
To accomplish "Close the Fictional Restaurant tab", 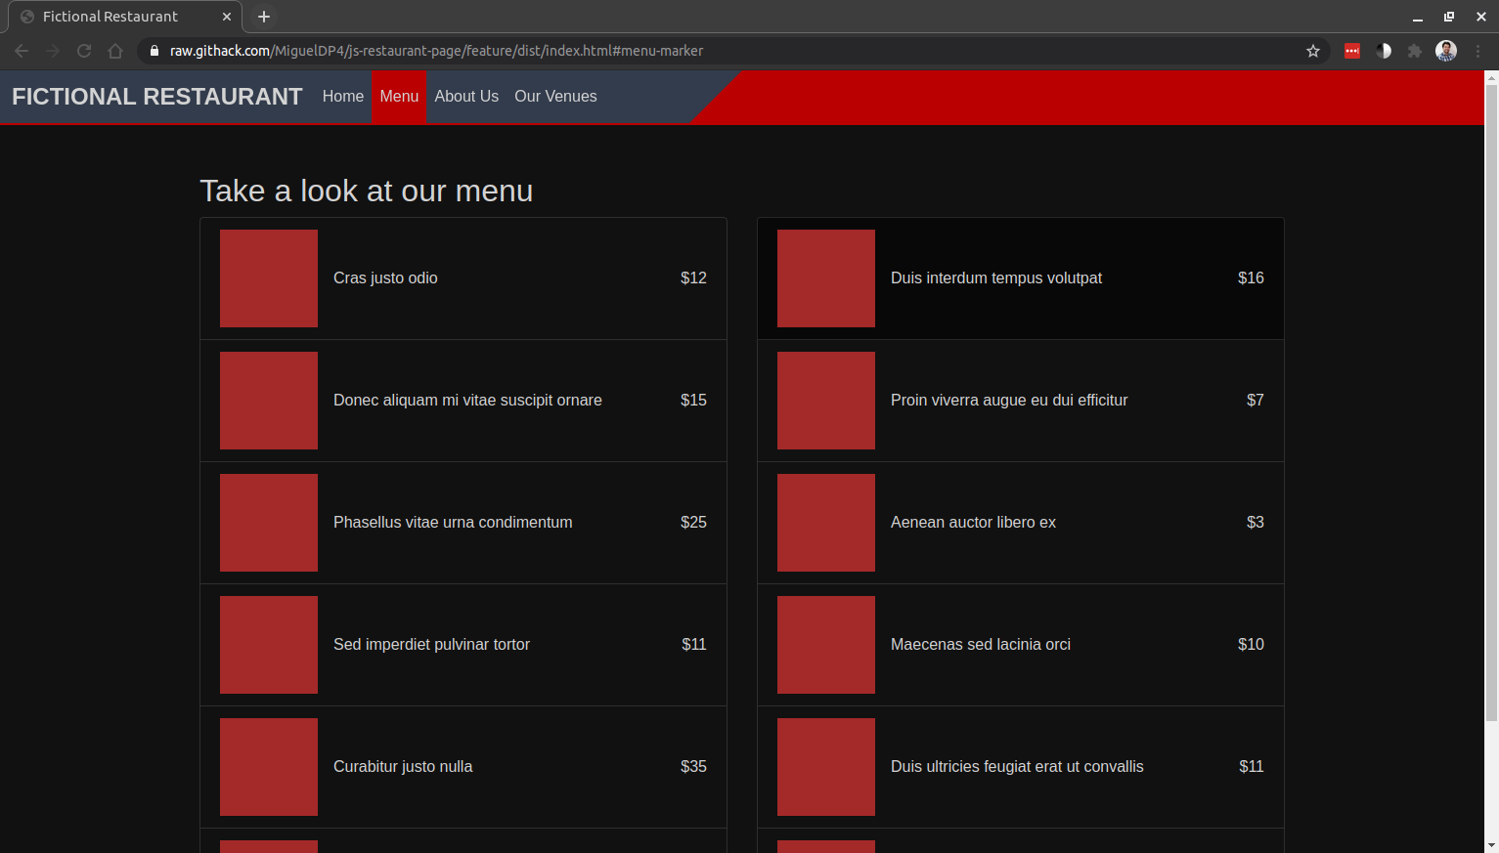I will [227, 17].
